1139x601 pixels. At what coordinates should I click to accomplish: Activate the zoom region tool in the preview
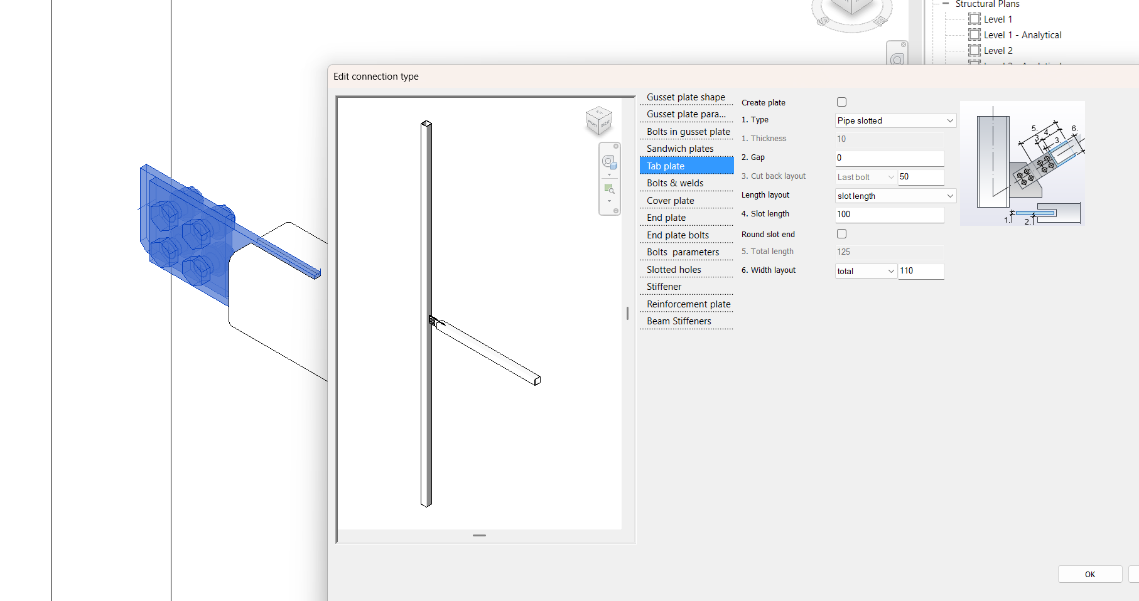(x=609, y=189)
